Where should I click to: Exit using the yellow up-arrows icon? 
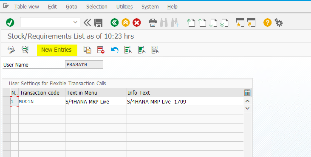tap(126, 22)
